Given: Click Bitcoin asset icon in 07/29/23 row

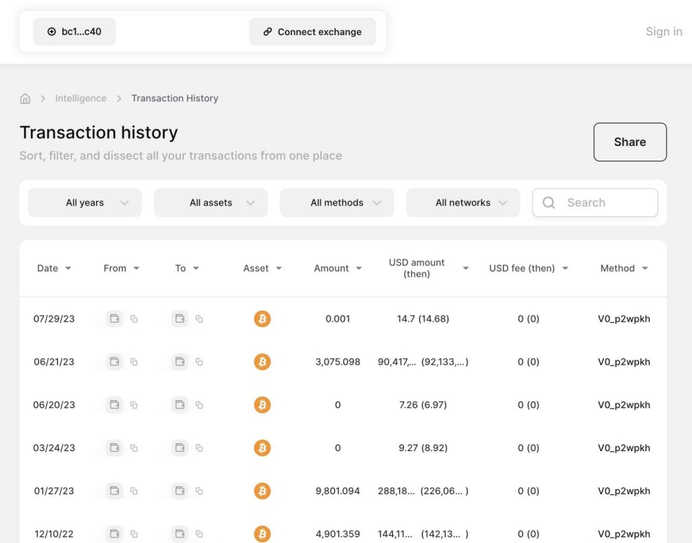Looking at the screenshot, I should click(262, 319).
